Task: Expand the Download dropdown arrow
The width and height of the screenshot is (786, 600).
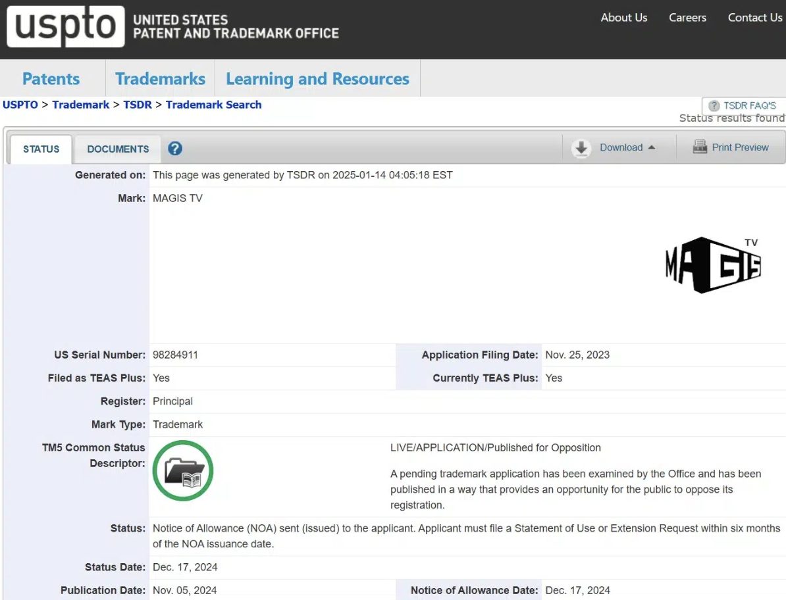Action: click(x=652, y=147)
